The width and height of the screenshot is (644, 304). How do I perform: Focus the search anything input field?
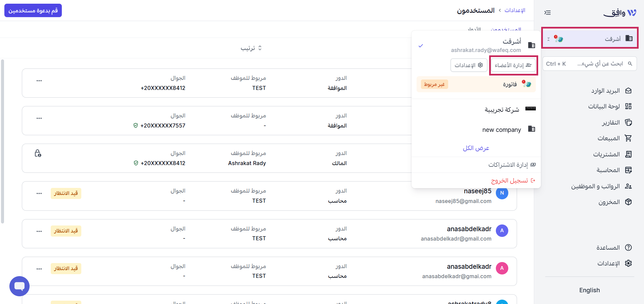590,64
